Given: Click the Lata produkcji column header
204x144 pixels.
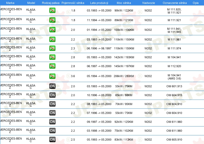Looking at the screenshot, I should tap(99, 3).
